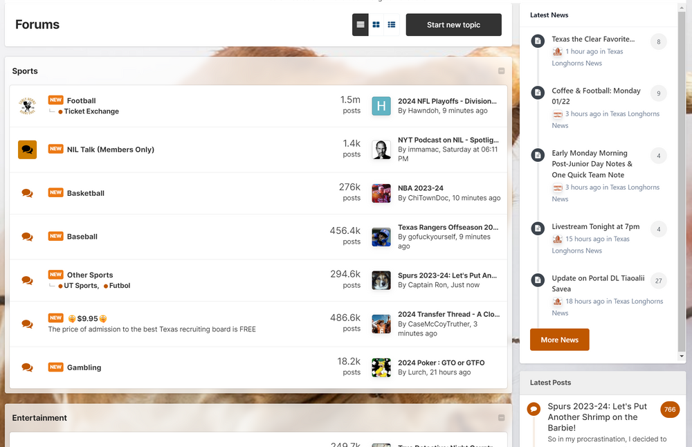Image resolution: width=692 pixels, height=447 pixels.
Task: Click the scroll down arrow of news panel
Action: (x=682, y=356)
